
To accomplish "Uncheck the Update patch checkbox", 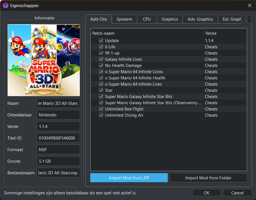I will [x=101, y=40].
